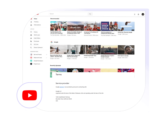Click the Project Loon channel avatar
This screenshot has height=123, width=164.
[31, 64]
